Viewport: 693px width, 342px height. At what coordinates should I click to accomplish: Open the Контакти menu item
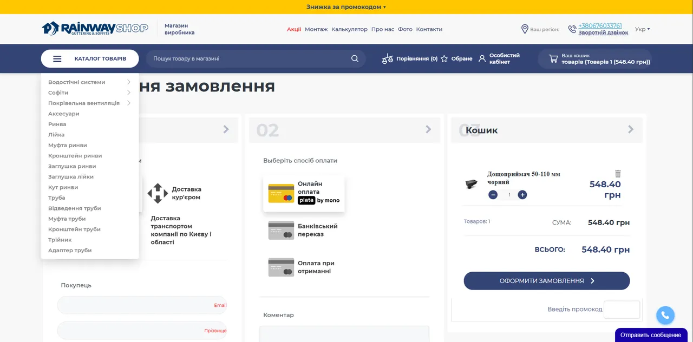[429, 29]
